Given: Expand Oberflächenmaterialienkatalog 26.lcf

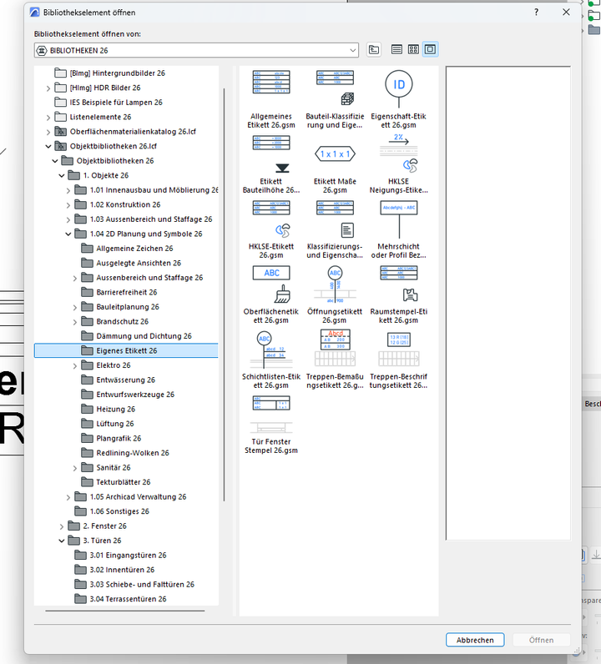Looking at the screenshot, I should (x=48, y=132).
